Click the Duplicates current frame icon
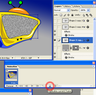This screenshot has width=96, height=95. point(50,86)
